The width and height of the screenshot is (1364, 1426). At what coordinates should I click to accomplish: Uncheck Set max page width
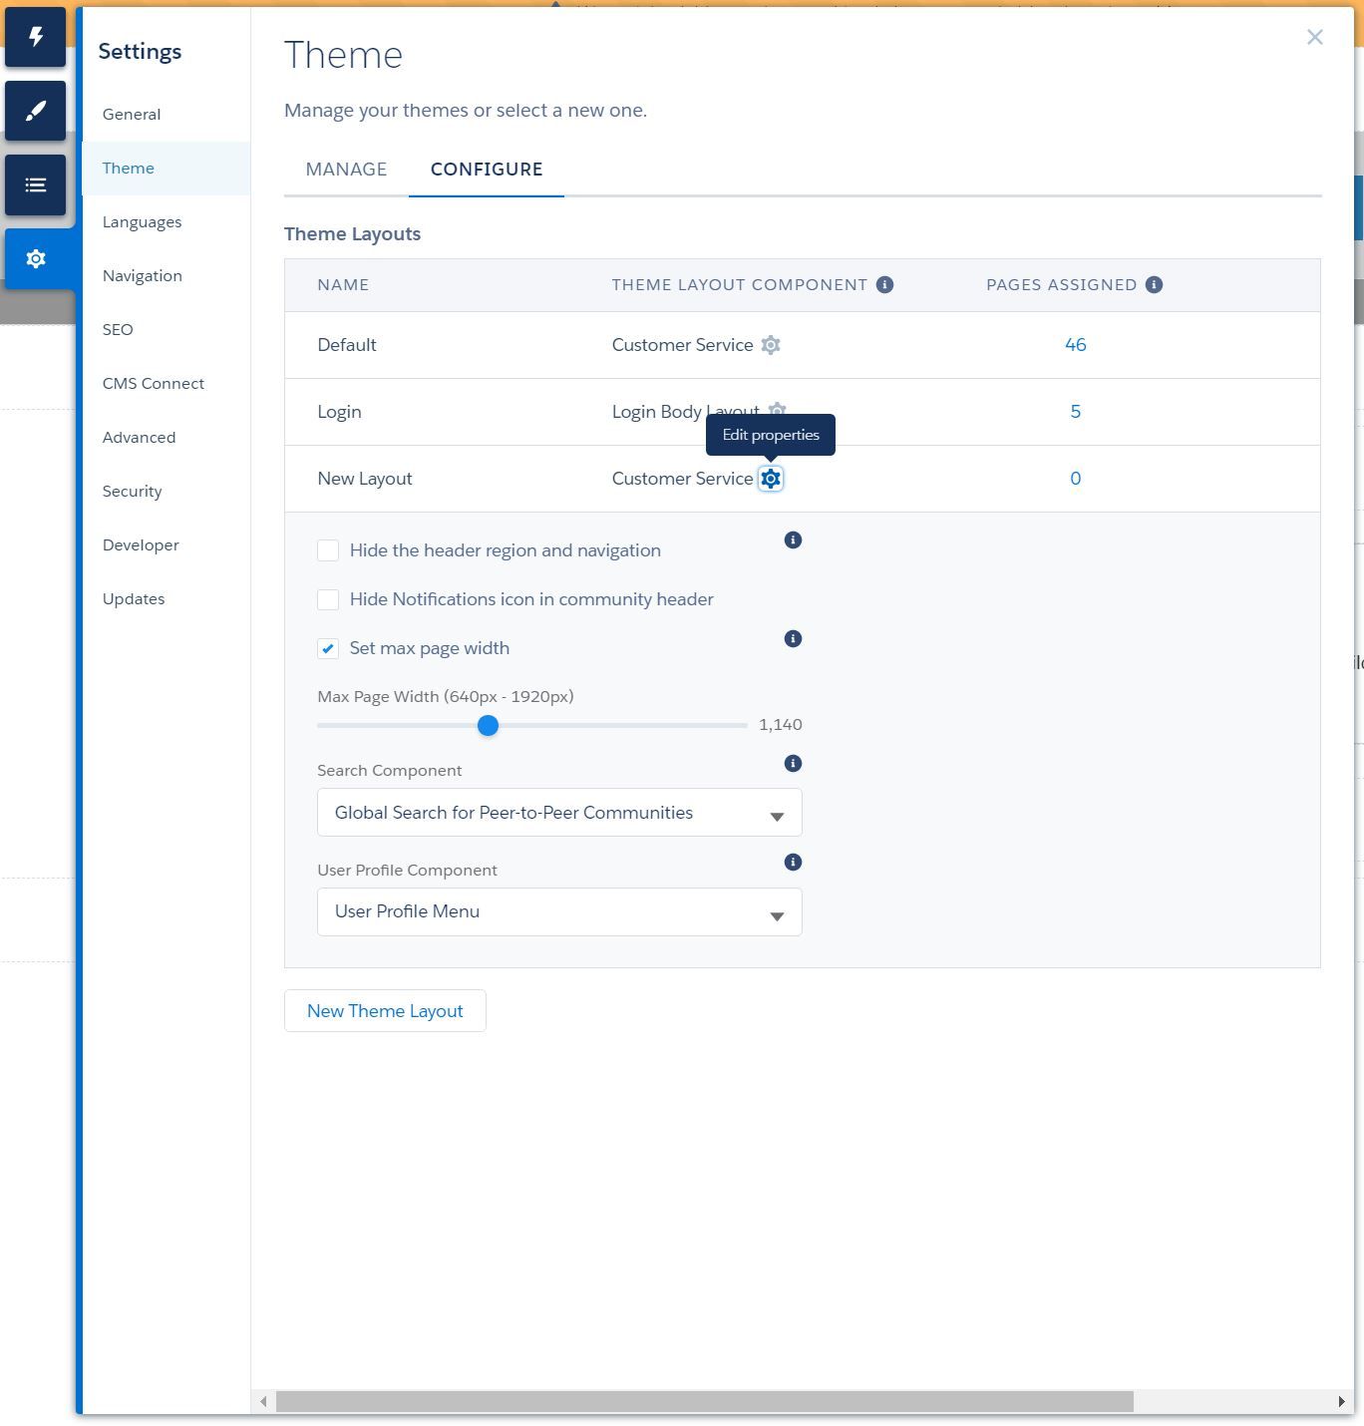(x=328, y=648)
